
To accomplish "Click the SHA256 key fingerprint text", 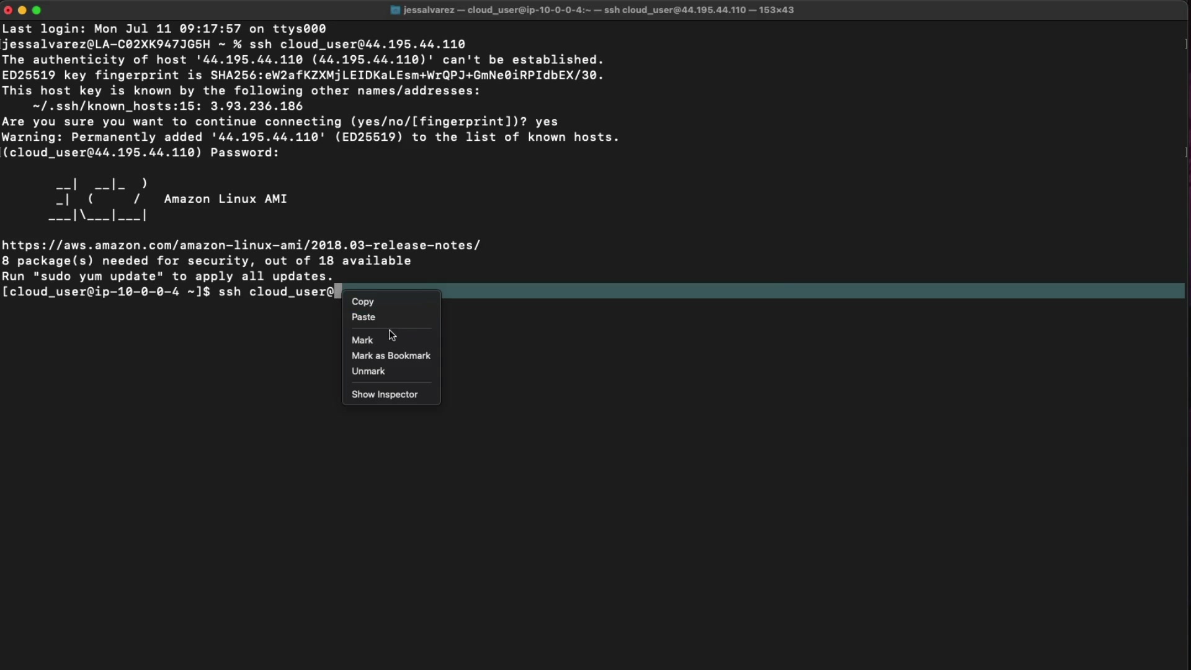I will (x=406, y=75).
